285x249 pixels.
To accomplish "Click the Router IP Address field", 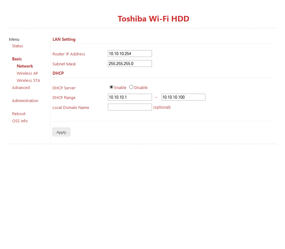I will tap(130, 54).
